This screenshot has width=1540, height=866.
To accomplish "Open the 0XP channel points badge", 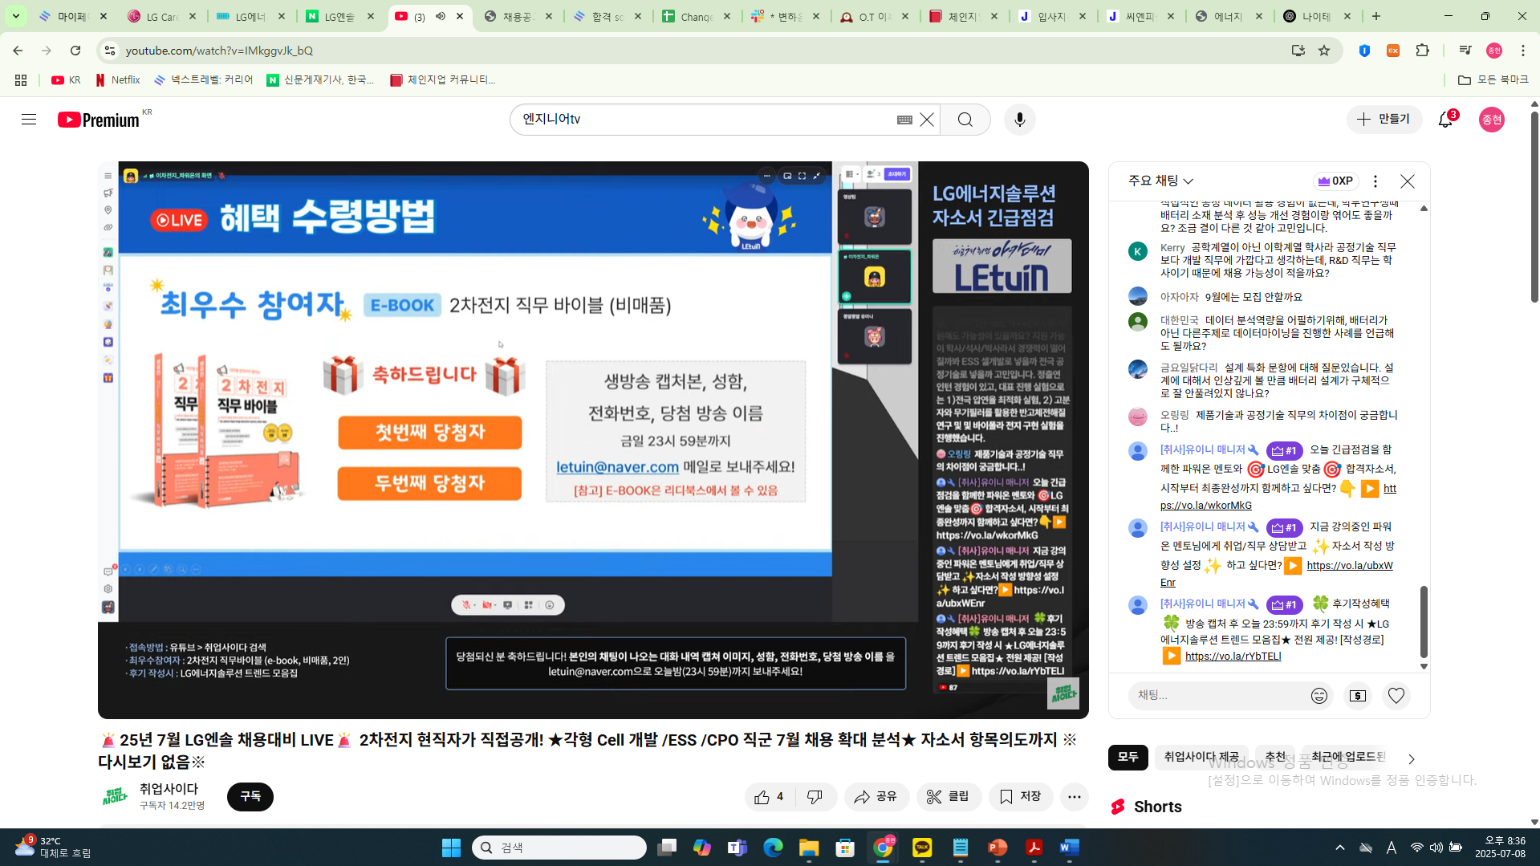I will (1336, 181).
